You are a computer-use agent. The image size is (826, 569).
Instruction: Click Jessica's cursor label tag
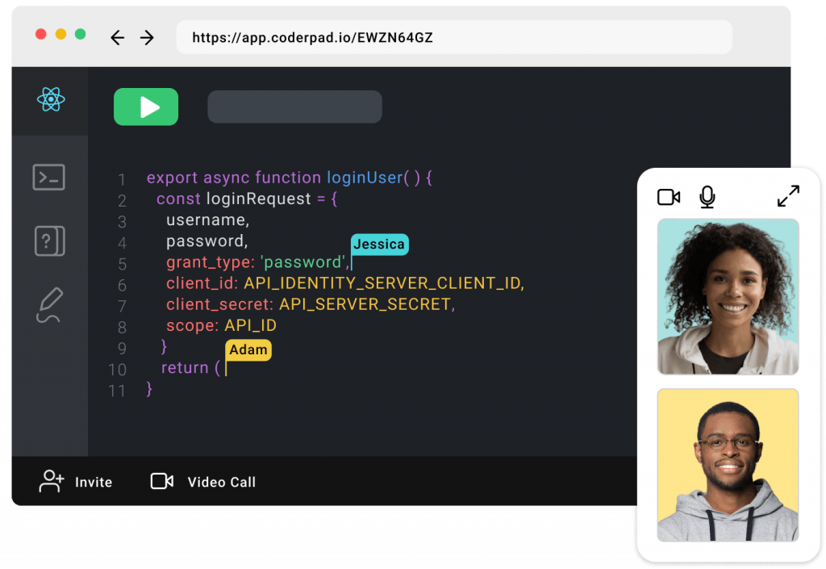379,244
